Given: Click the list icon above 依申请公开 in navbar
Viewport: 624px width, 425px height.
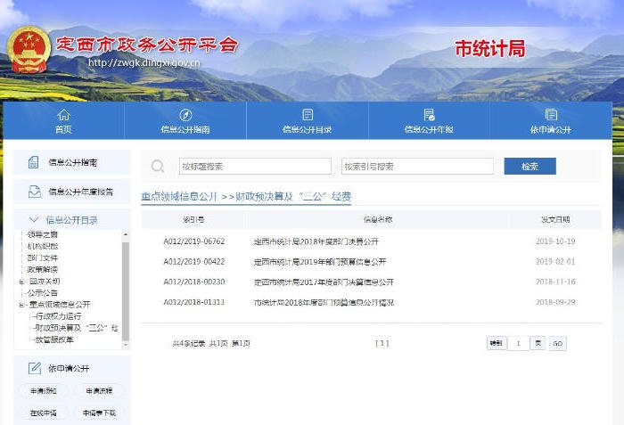Looking at the screenshot, I should coord(551,115).
